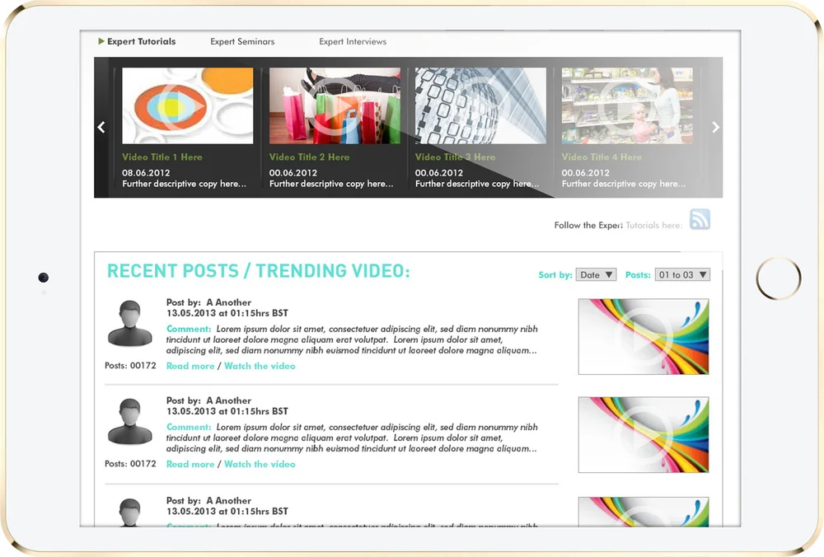
Task: Open the Video Title 4 Here link
Action: [602, 157]
